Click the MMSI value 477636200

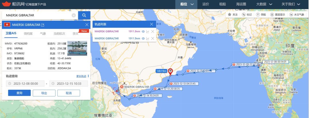pyautogui.click(x=21, y=43)
